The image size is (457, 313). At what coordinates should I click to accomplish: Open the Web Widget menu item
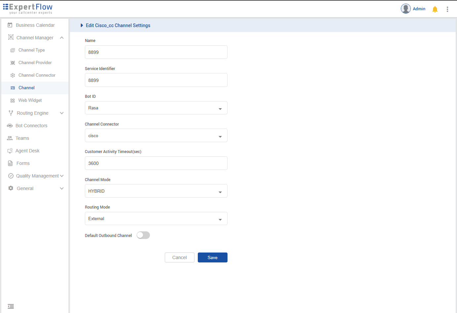(x=30, y=100)
